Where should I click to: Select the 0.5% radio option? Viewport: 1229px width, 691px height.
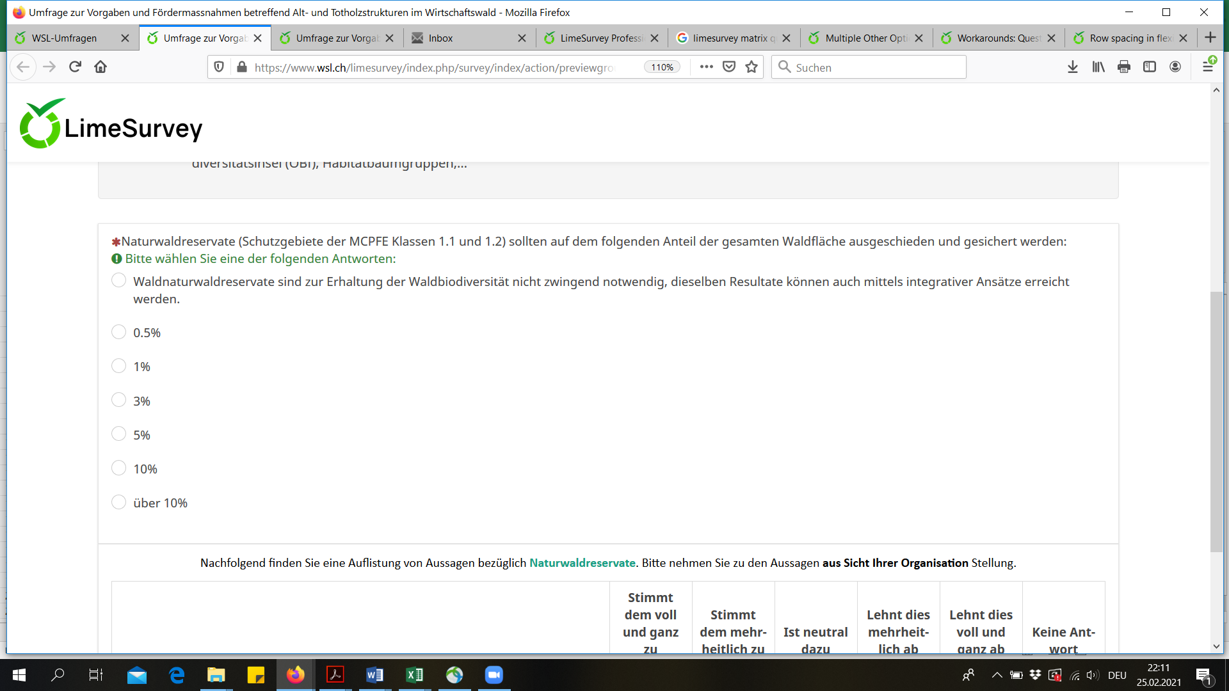[118, 332]
